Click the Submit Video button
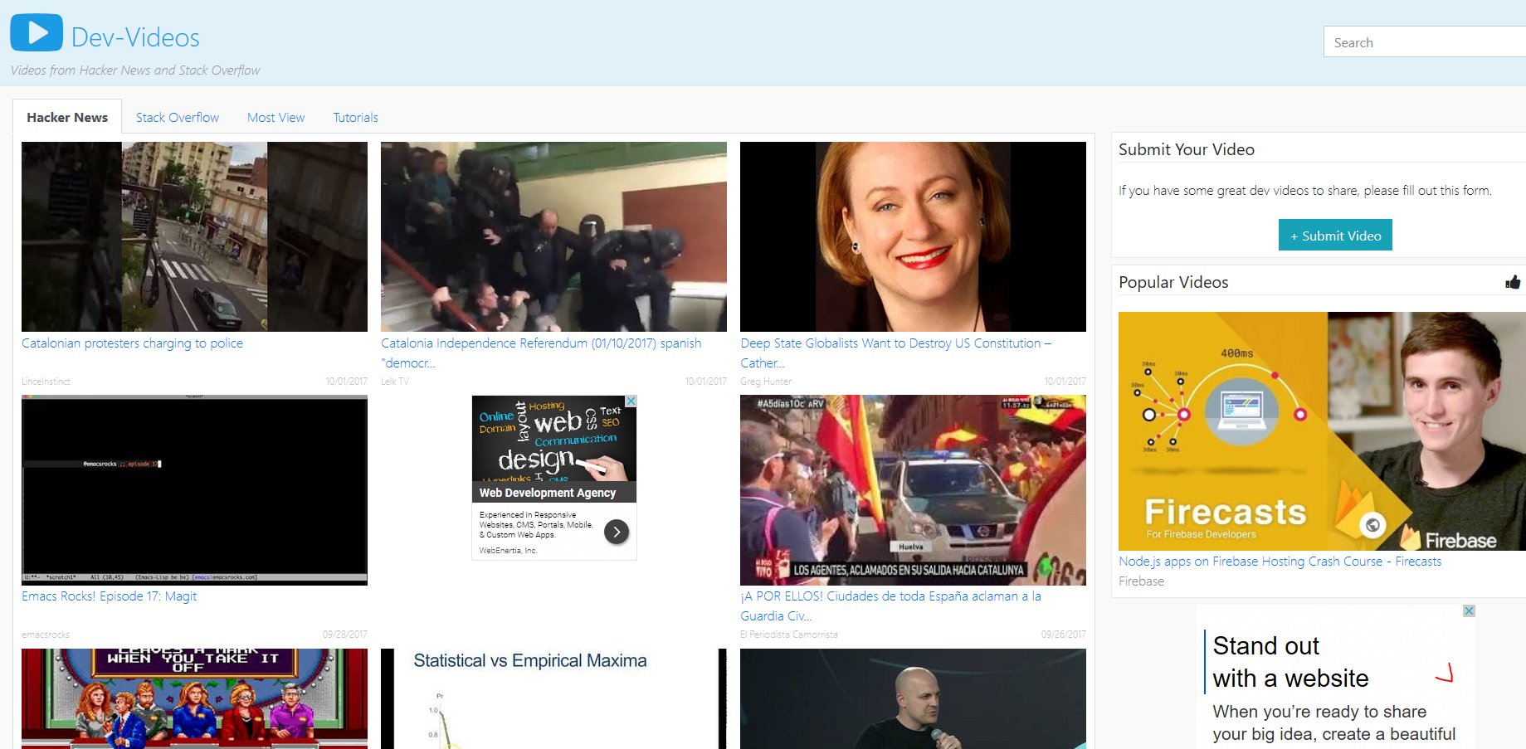Image resolution: width=1526 pixels, height=749 pixels. tap(1335, 236)
